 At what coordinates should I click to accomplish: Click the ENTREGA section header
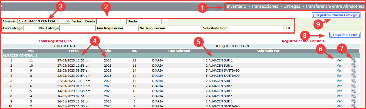[x=65, y=46]
